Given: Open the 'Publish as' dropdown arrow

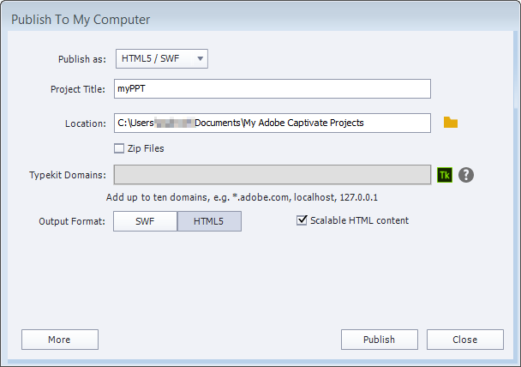Looking at the screenshot, I should tap(200, 58).
